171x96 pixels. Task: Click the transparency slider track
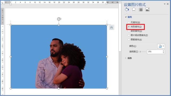(143, 52)
